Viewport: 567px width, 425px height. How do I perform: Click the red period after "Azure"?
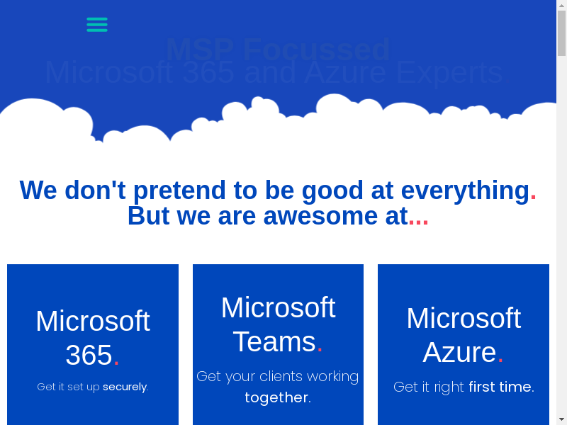pyautogui.click(x=500, y=355)
